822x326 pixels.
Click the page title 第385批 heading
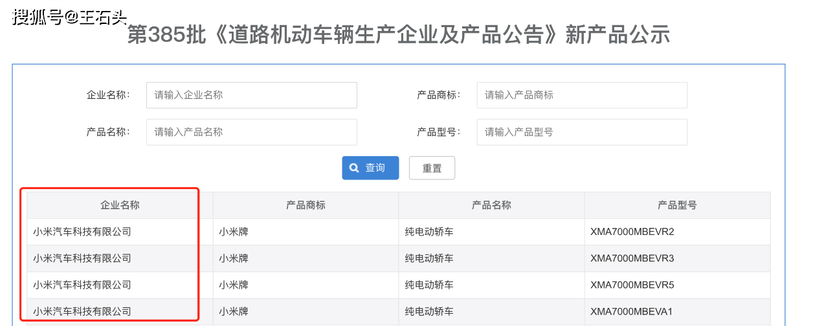[398, 34]
